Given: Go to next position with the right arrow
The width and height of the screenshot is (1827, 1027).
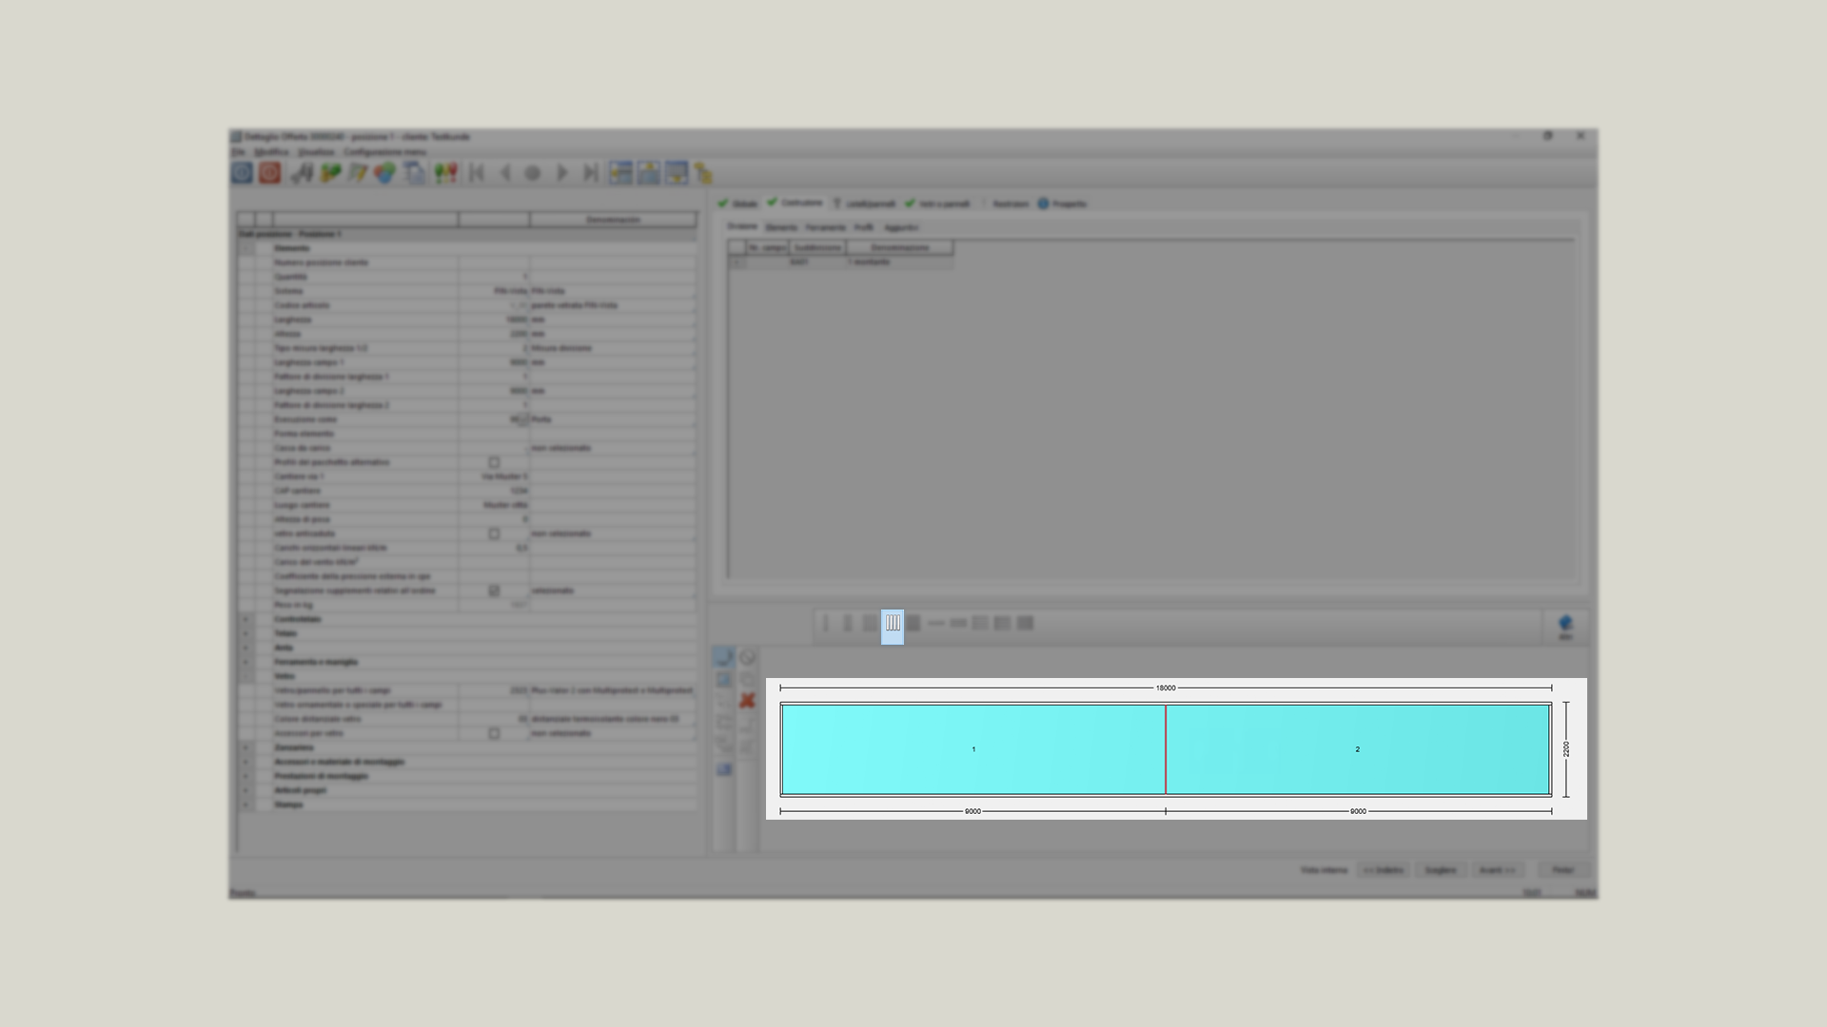Looking at the screenshot, I should 561,173.
